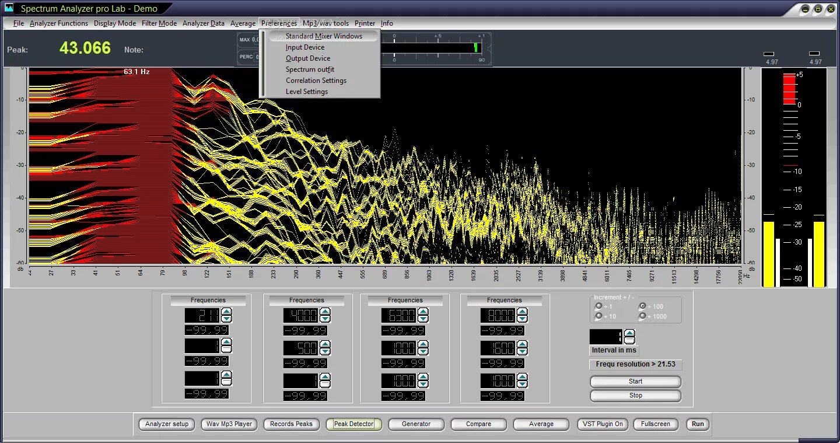The height and width of the screenshot is (443, 840).
Task: Click the interval in ms value field
Action: click(x=606, y=337)
